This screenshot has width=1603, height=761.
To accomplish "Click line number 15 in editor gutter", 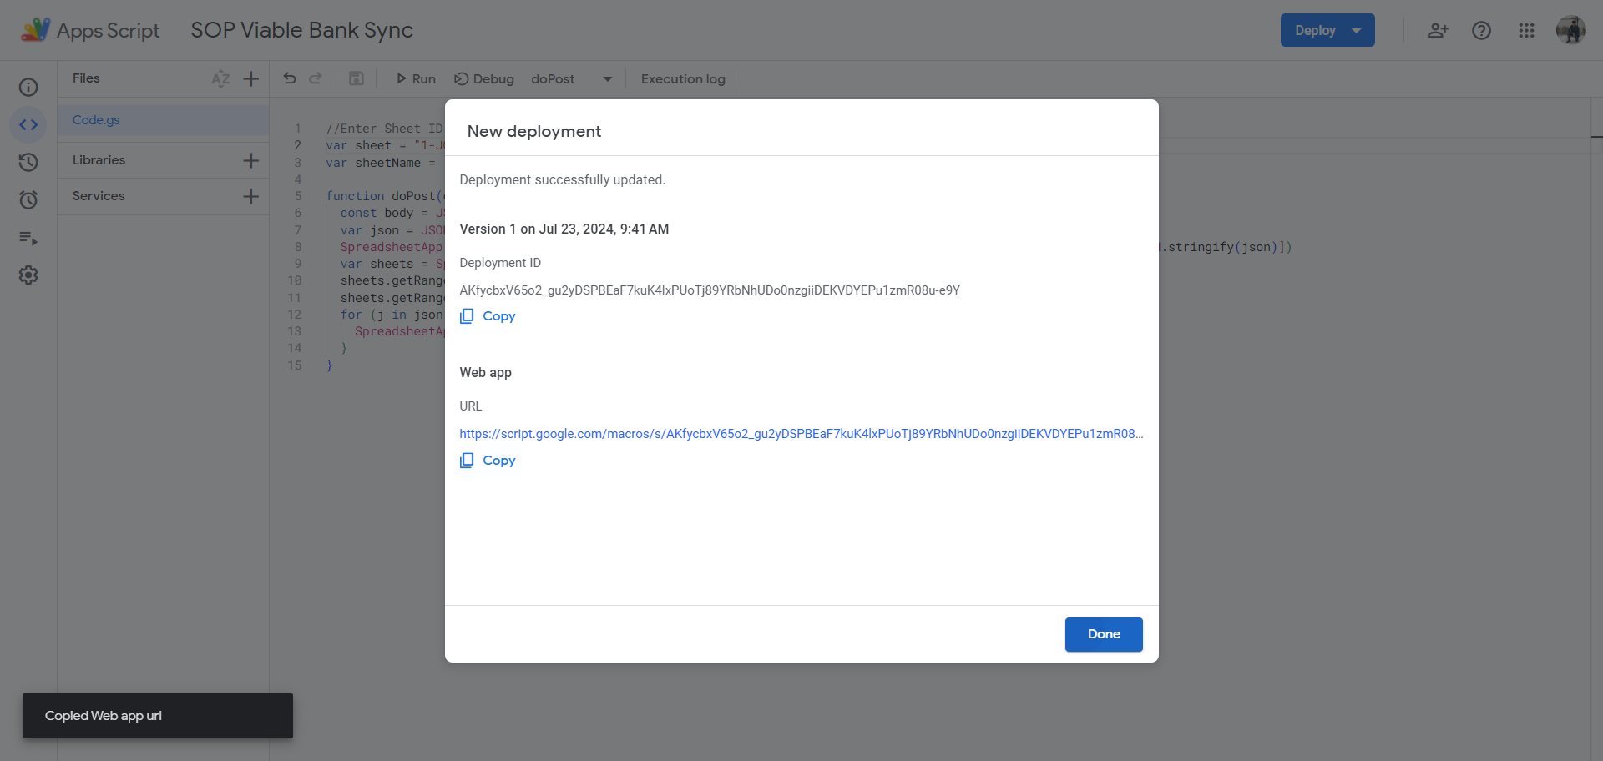I will click(295, 365).
